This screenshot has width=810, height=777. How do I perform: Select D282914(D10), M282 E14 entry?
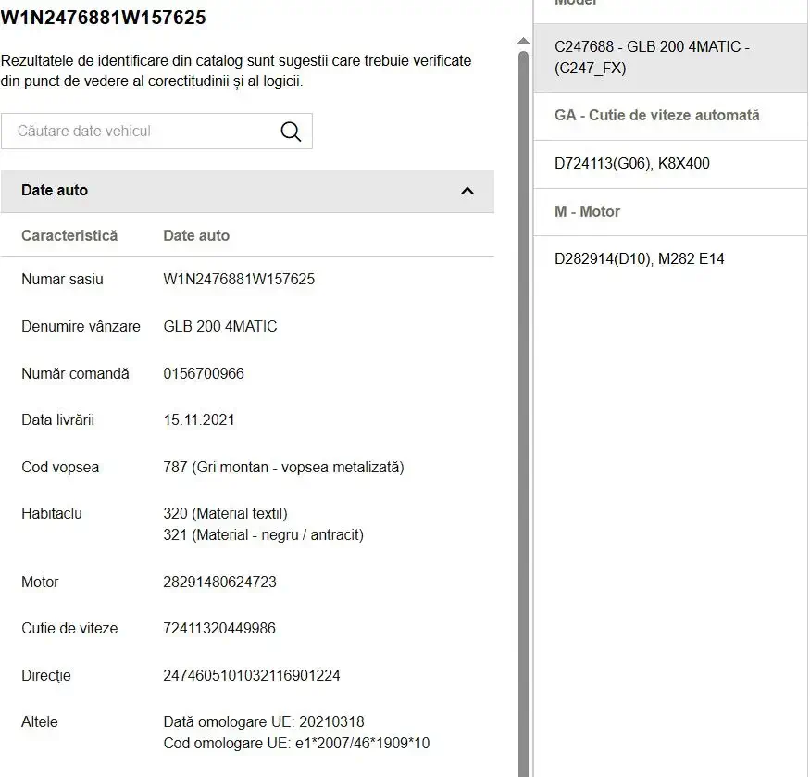(x=670, y=259)
